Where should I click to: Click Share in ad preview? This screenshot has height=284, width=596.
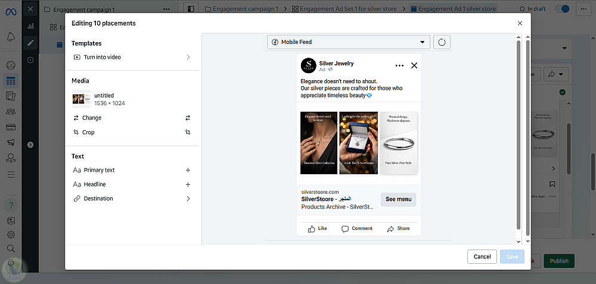(x=398, y=228)
